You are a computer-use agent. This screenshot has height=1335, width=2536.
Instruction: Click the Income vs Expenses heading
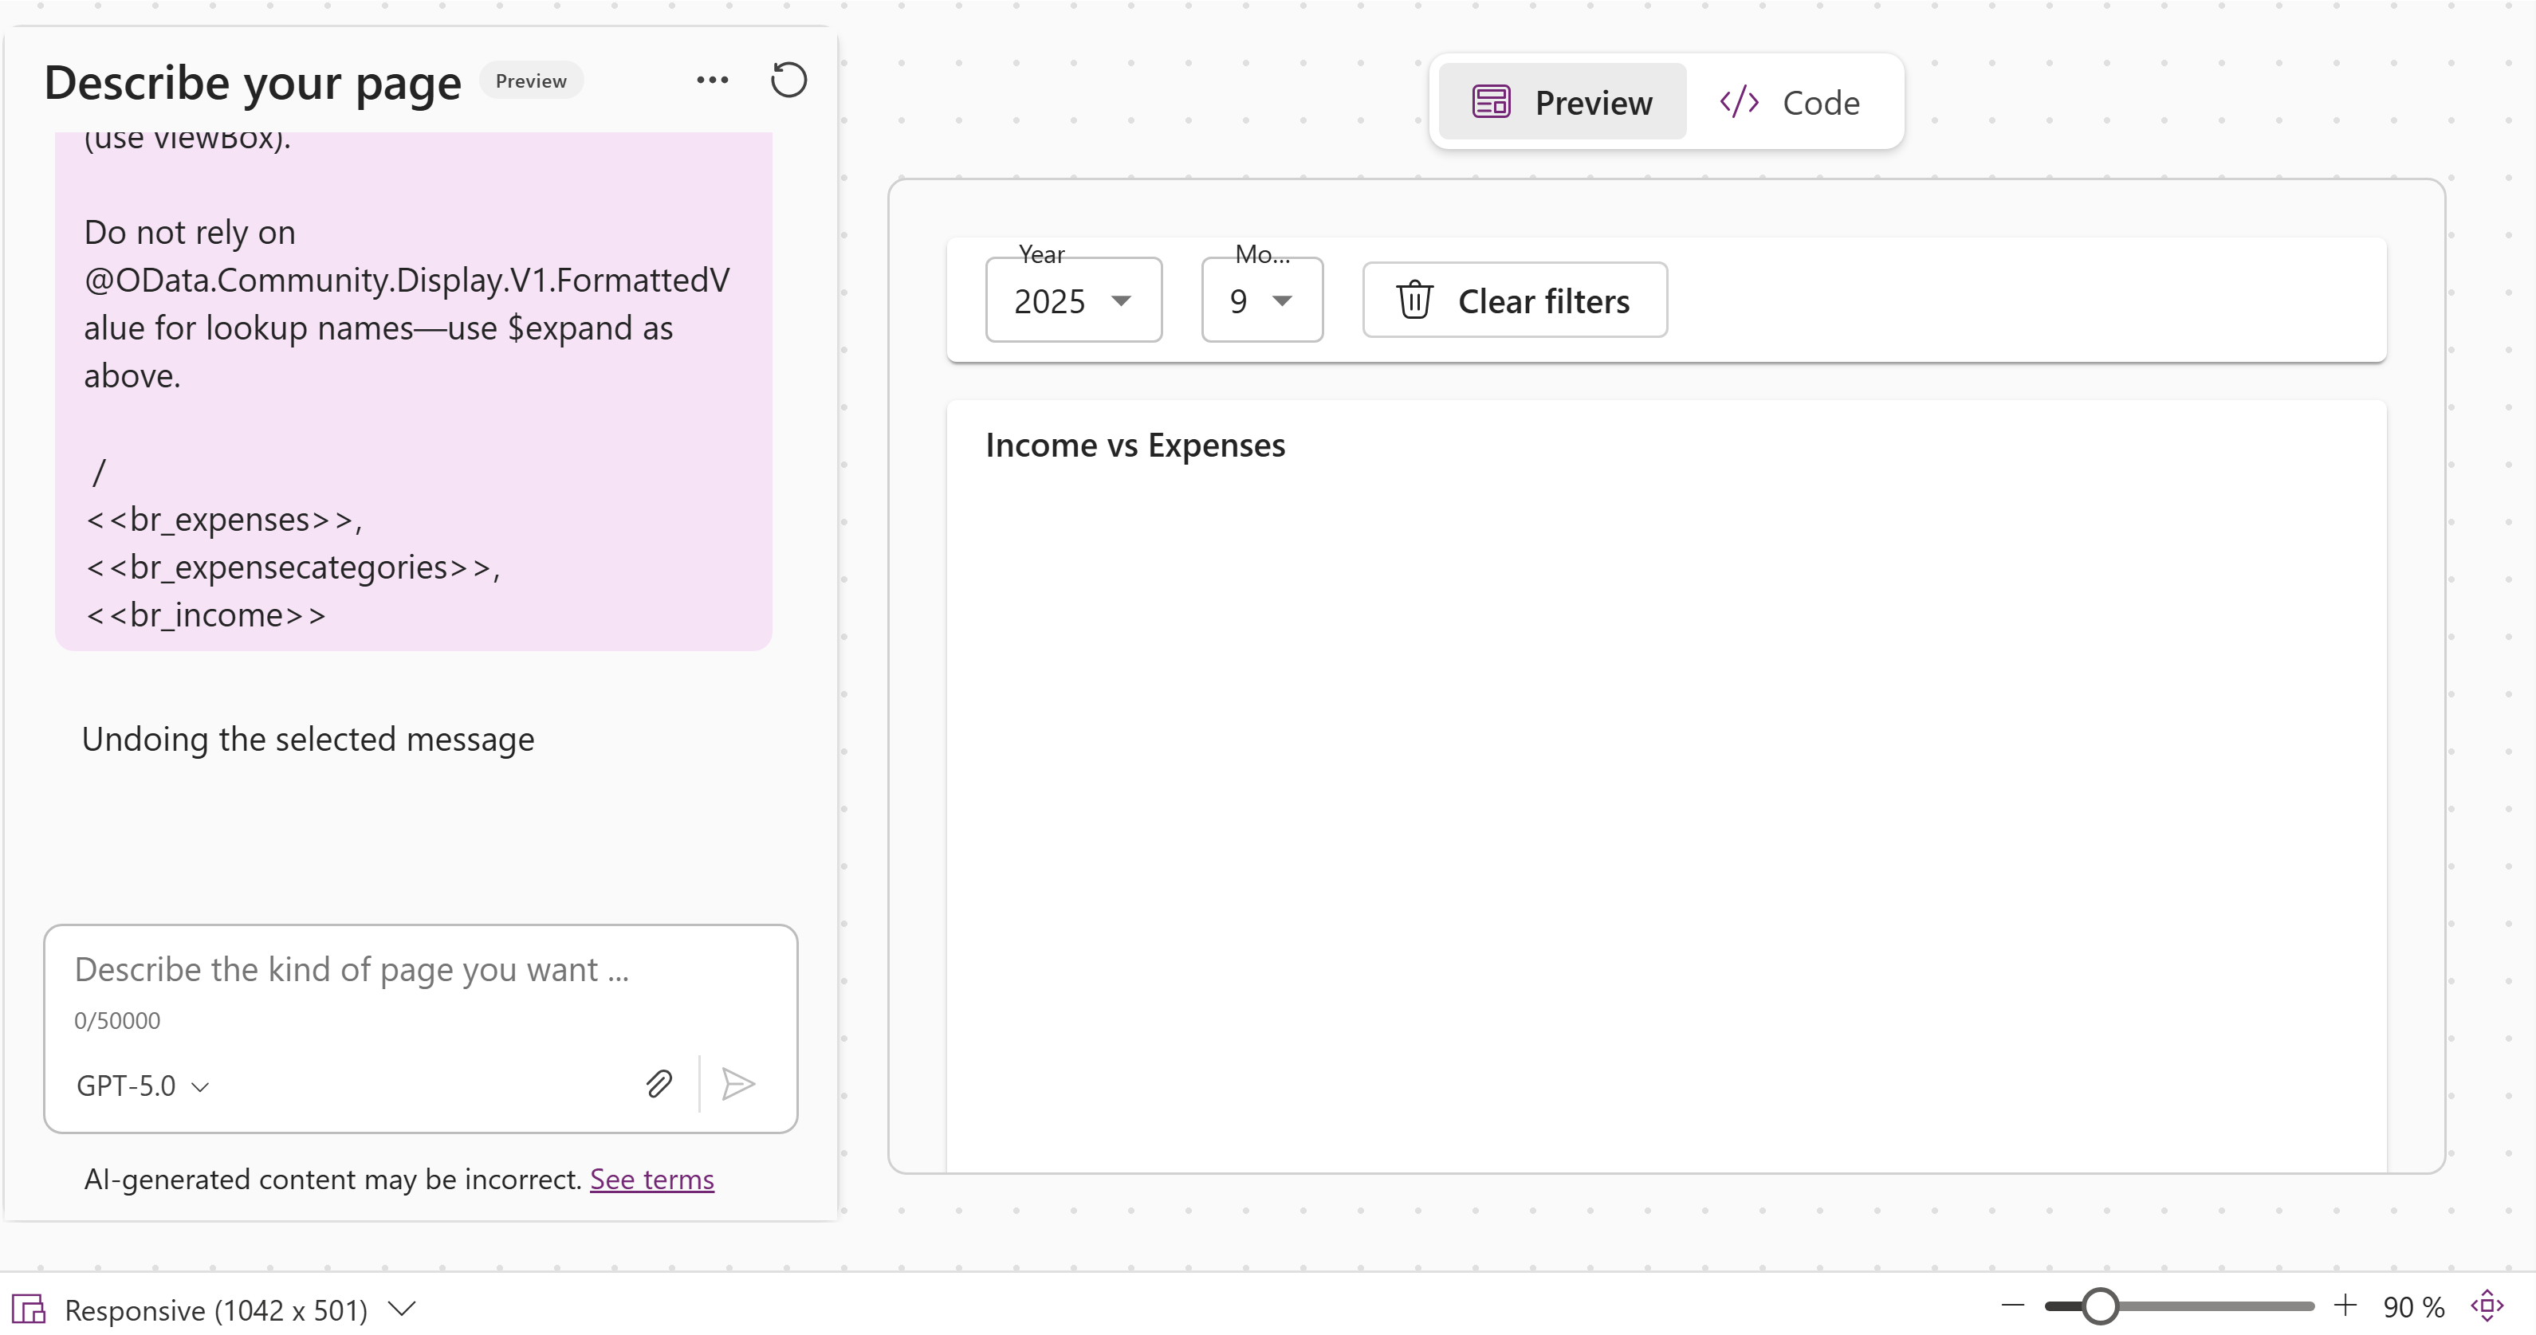[x=1135, y=445]
